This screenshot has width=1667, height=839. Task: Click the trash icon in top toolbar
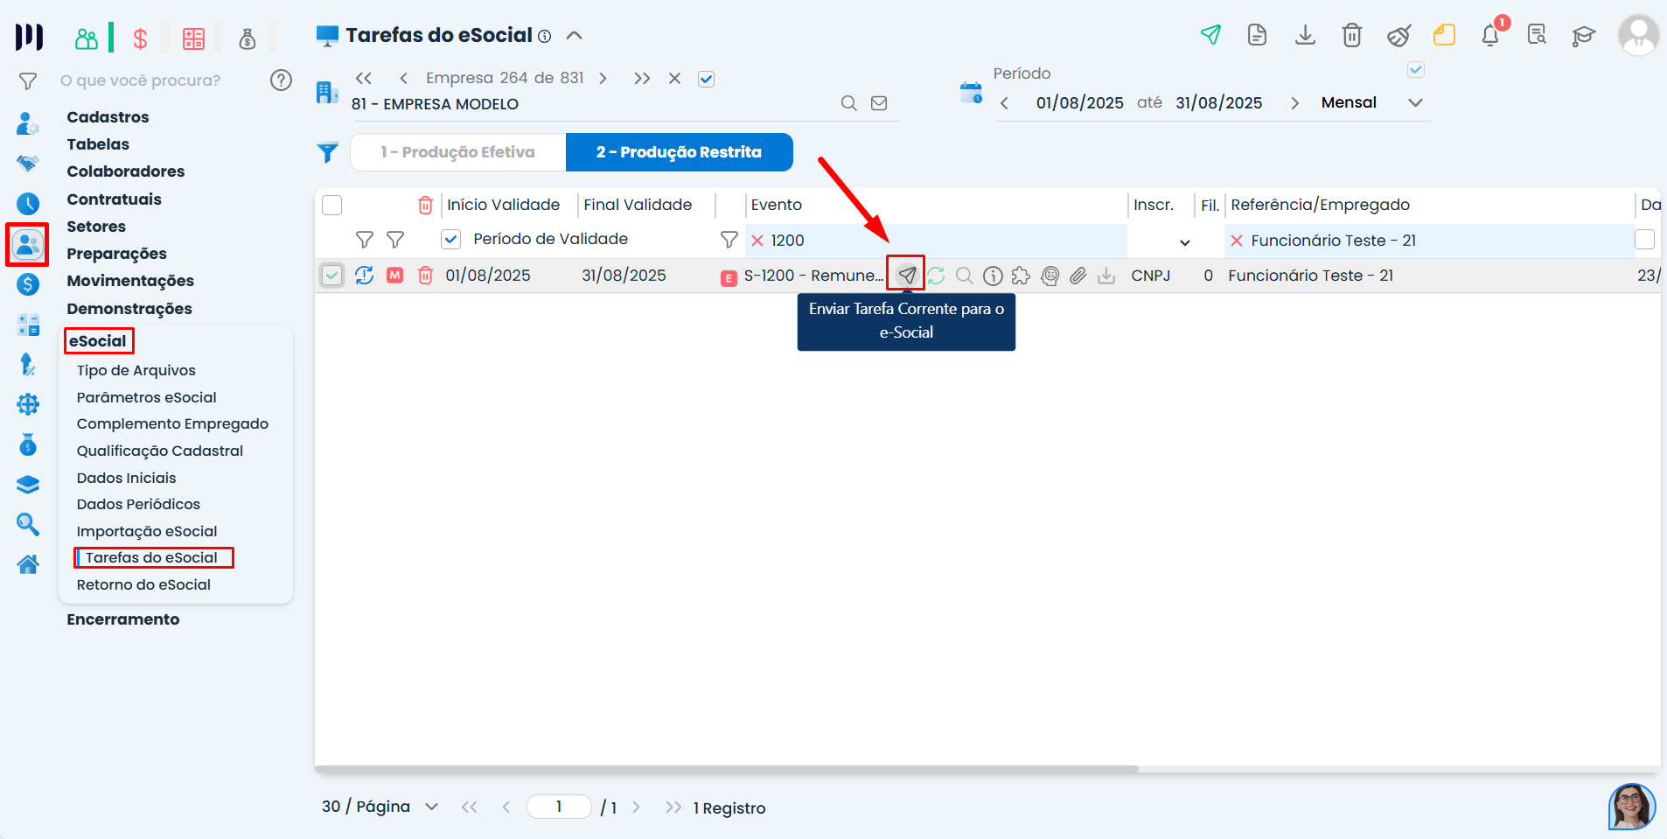(1352, 35)
